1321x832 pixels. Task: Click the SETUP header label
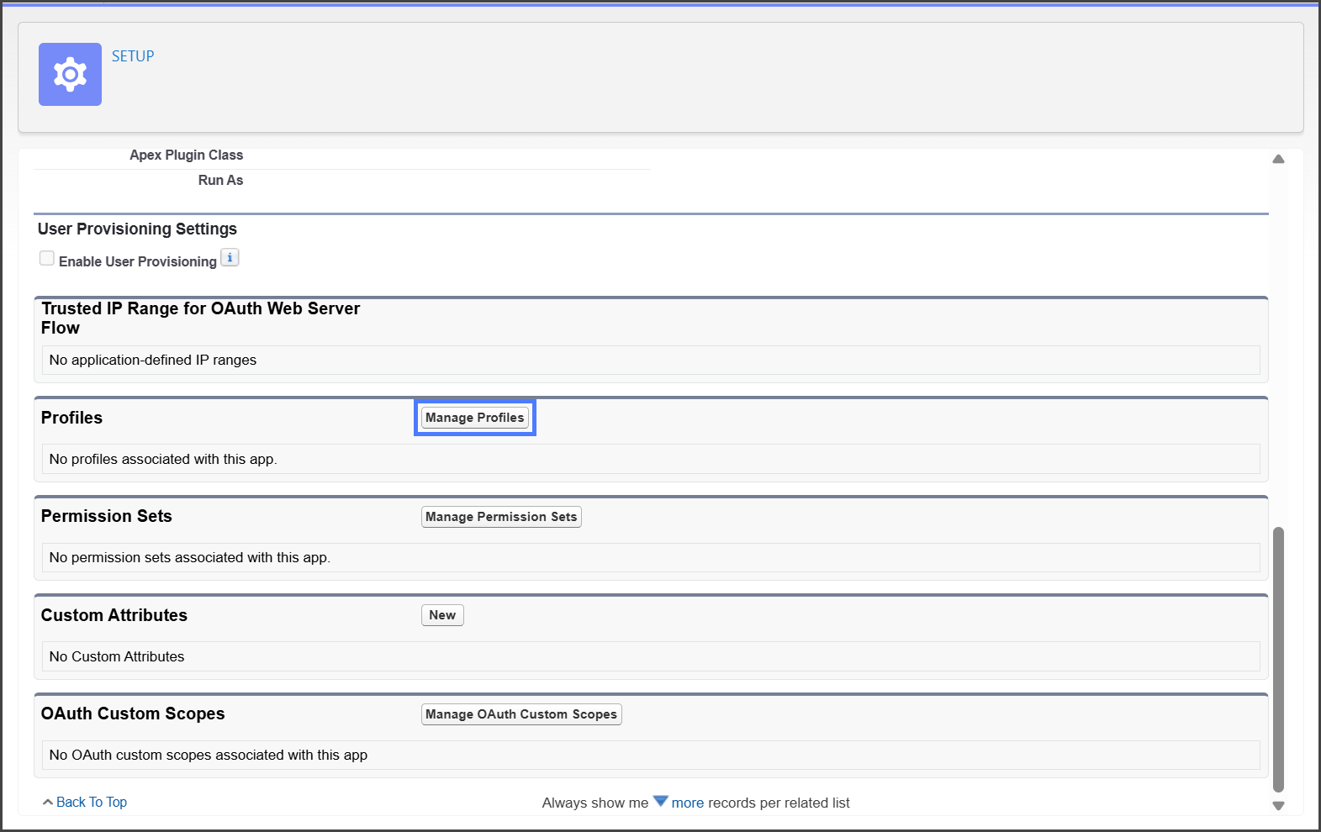133,56
